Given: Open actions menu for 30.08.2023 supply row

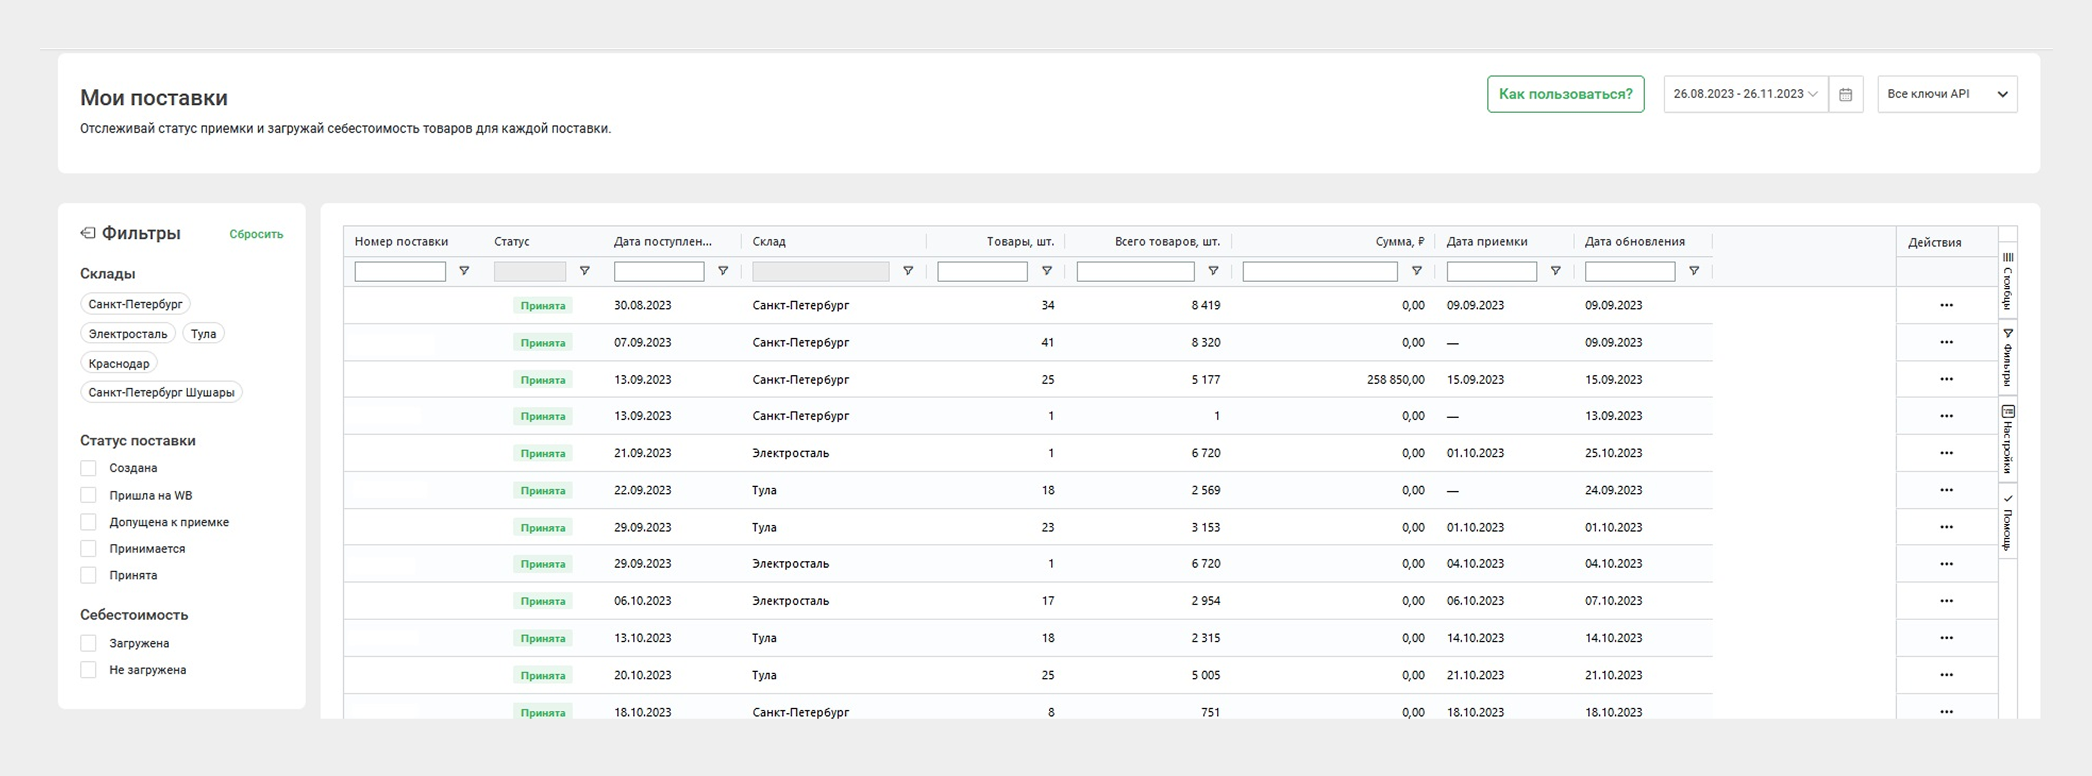Looking at the screenshot, I should pos(1946,305).
